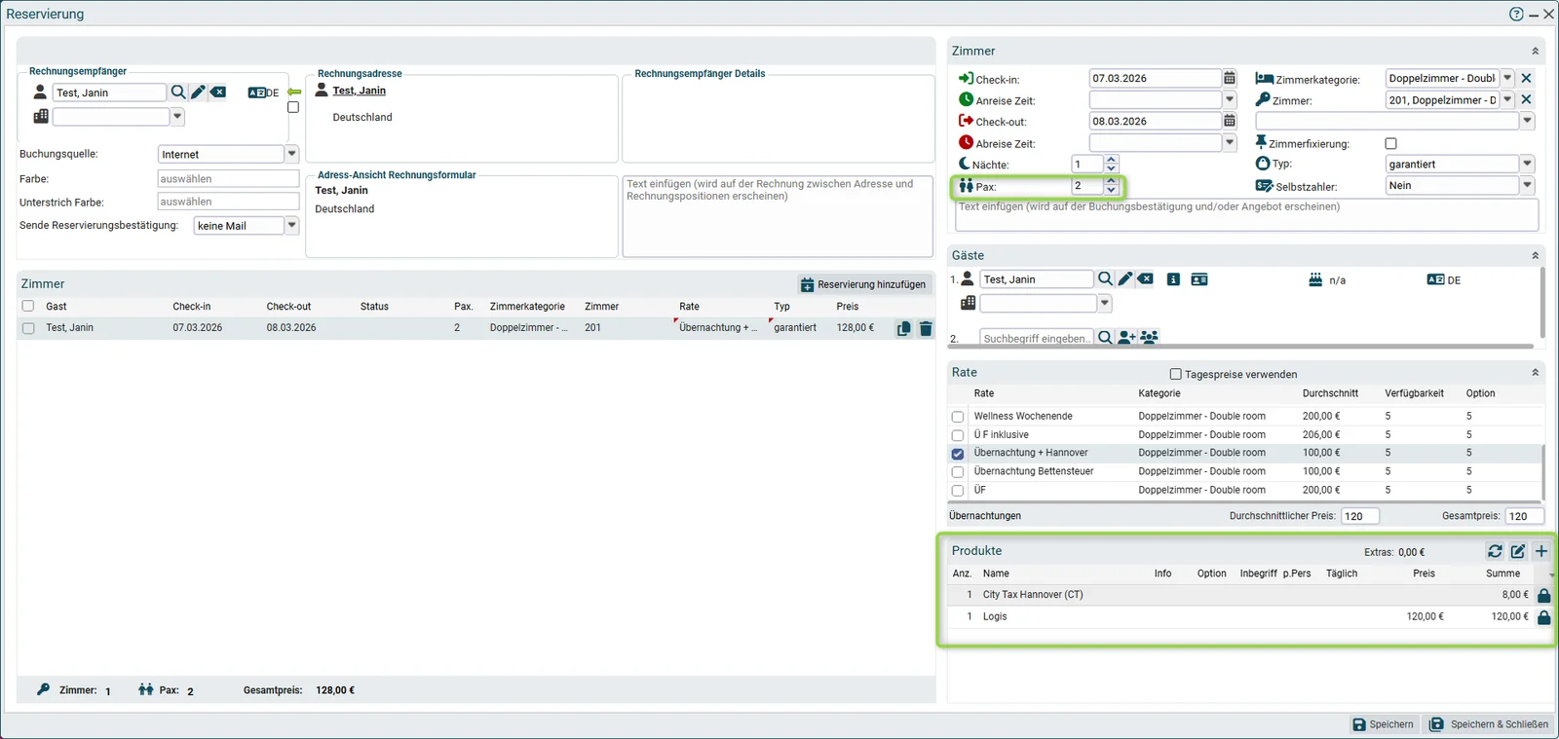This screenshot has height=739, width=1559.
Task: Remove Zimmer 201 selection with X
Action: 1527,99
